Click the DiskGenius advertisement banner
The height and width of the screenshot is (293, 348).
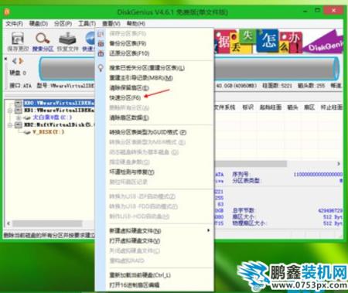278,42
